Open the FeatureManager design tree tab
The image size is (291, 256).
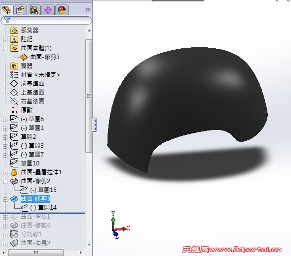tap(7, 10)
